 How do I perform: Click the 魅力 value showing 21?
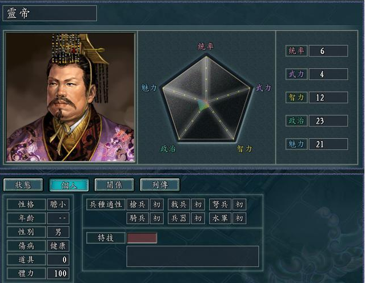[x=328, y=144]
